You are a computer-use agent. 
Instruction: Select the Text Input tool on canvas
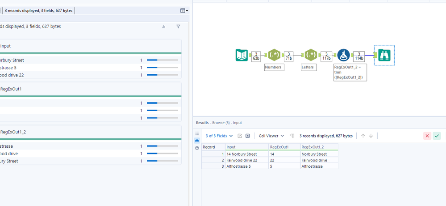point(242,55)
